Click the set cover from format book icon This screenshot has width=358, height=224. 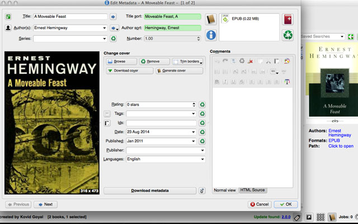[x=211, y=19]
